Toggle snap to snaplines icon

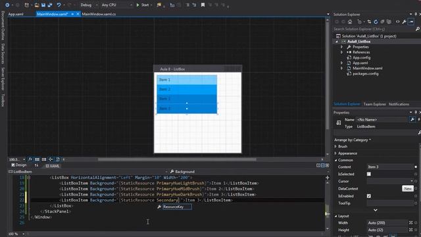tap(51, 159)
